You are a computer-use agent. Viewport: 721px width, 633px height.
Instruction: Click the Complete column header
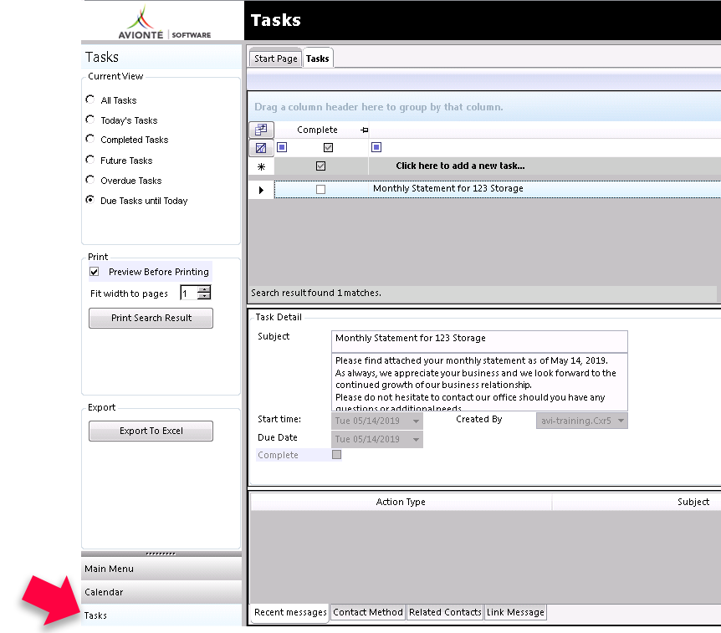(x=317, y=130)
